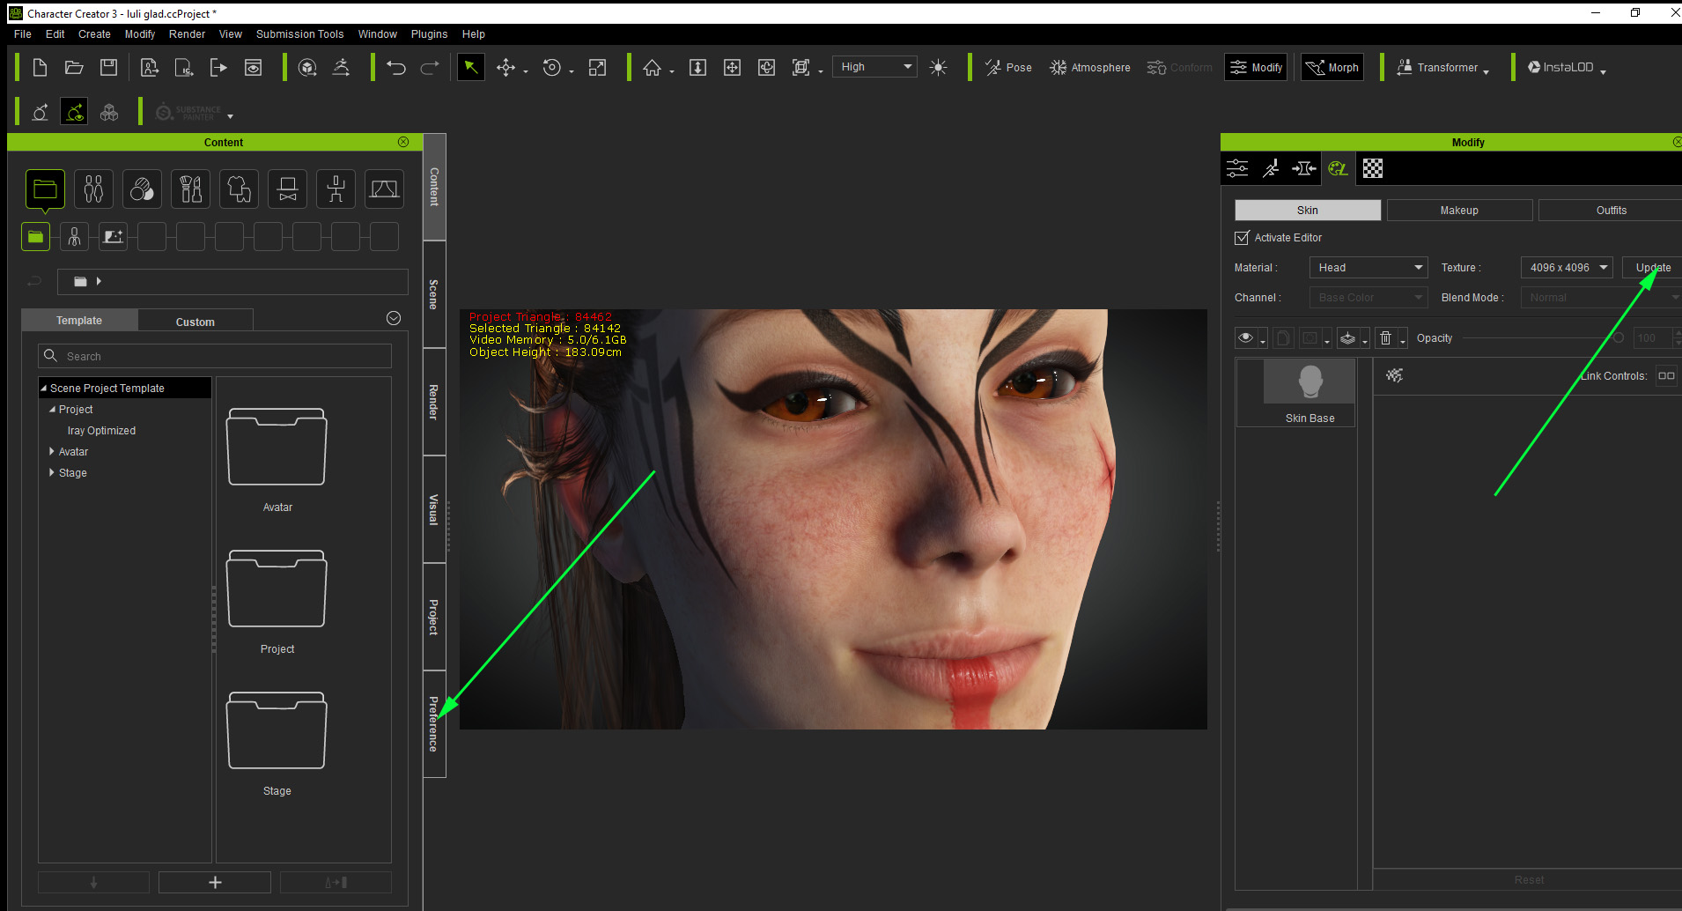
Task: Collapse the Project tree node
Action: pos(52,410)
